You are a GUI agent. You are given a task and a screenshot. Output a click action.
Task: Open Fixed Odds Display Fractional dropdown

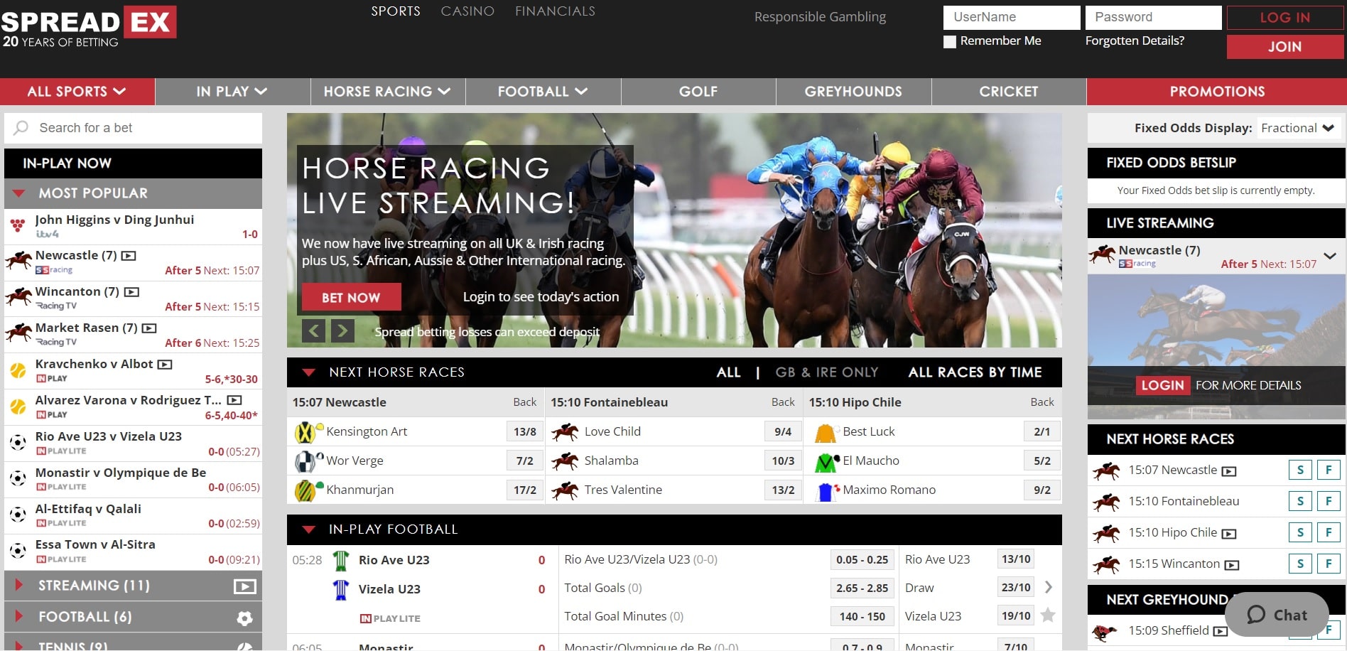1298,128
